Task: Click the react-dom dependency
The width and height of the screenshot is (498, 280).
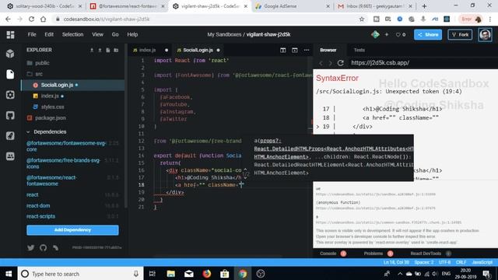Action: (x=38, y=205)
